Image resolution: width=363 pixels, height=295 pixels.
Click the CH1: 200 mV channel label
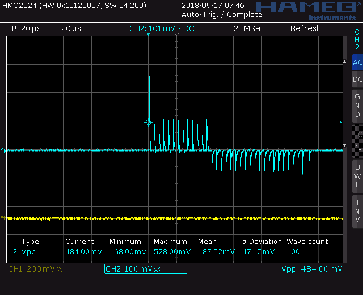(x=35, y=269)
